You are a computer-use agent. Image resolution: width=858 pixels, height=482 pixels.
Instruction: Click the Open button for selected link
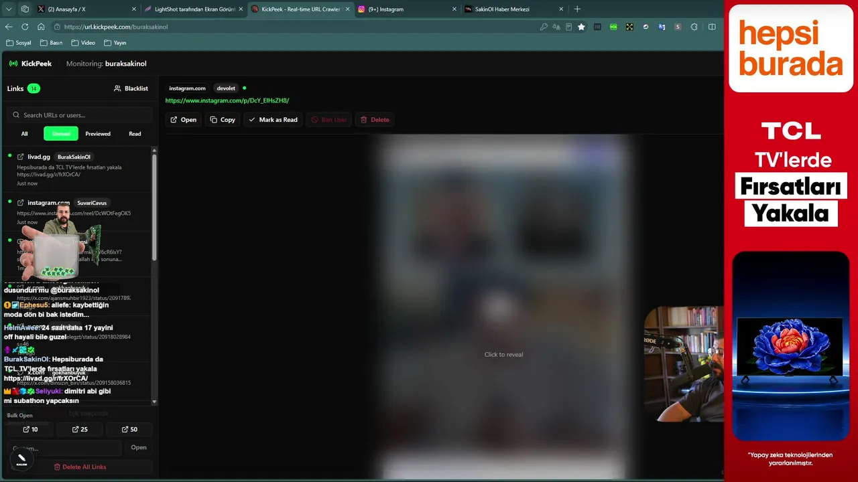(183, 120)
